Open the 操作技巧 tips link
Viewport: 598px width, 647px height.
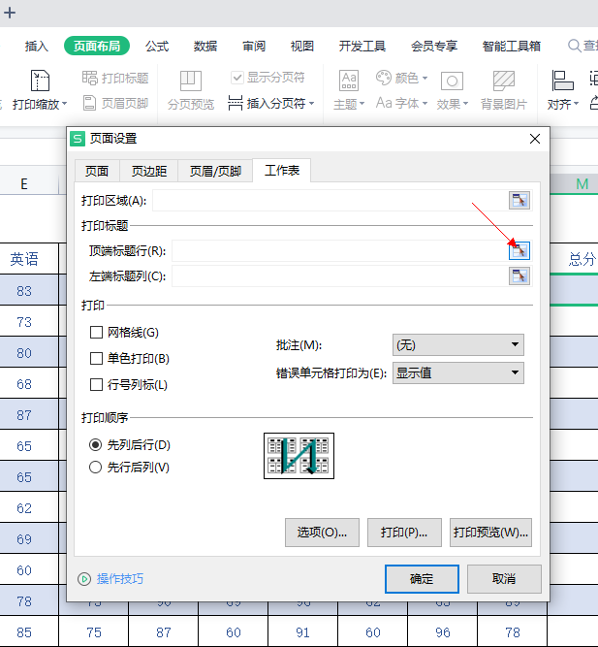coord(120,579)
